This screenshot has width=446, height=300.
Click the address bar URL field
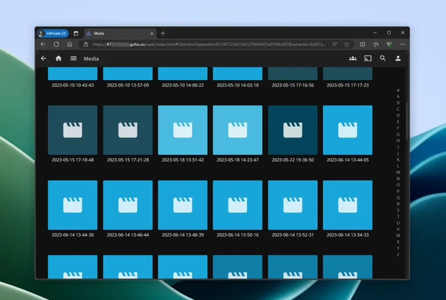pos(209,45)
